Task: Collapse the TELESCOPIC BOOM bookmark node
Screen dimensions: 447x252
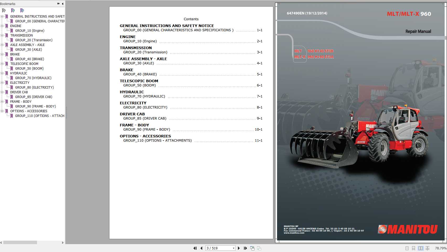Action: (x=2, y=64)
